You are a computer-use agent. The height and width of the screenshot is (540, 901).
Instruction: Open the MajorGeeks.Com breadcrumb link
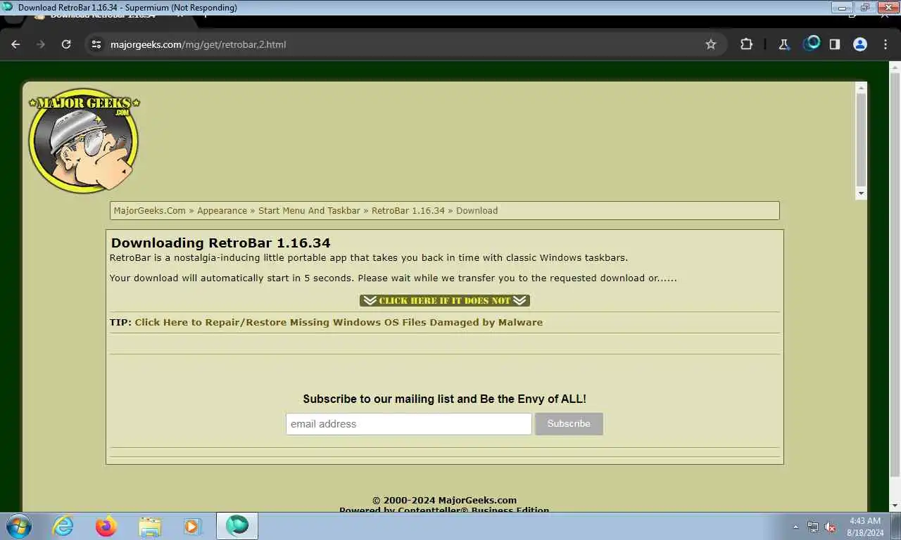pos(150,210)
